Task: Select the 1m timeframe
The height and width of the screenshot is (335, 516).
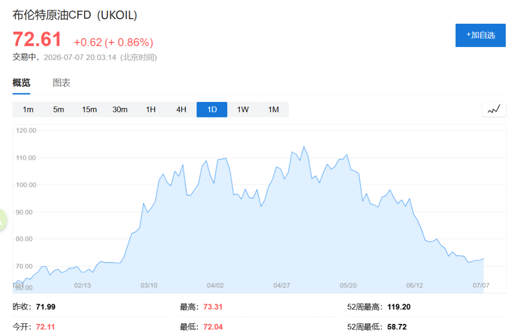Action: pyautogui.click(x=28, y=109)
